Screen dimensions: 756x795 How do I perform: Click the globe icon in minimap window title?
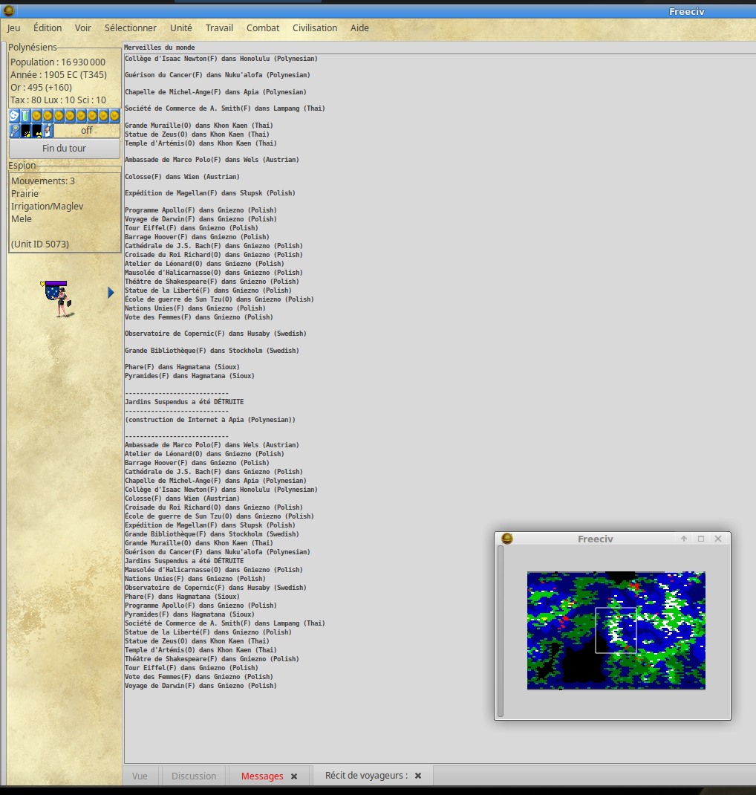(x=507, y=539)
